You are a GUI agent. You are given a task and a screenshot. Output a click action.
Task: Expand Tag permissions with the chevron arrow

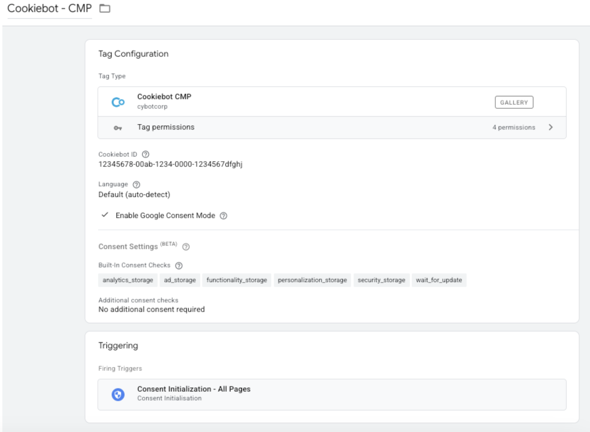tap(551, 127)
